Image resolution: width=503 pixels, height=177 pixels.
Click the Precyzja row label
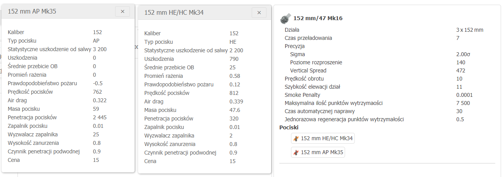(x=294, y=46)
